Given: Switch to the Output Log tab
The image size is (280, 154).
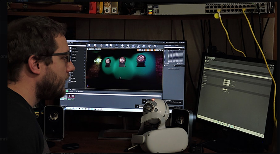Looking at the screenshot, I should (73, 89).
